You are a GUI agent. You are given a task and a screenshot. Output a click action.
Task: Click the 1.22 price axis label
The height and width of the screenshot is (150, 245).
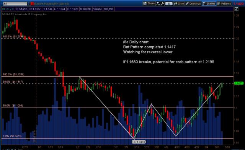pyautogui.click(x=237, y=39)
